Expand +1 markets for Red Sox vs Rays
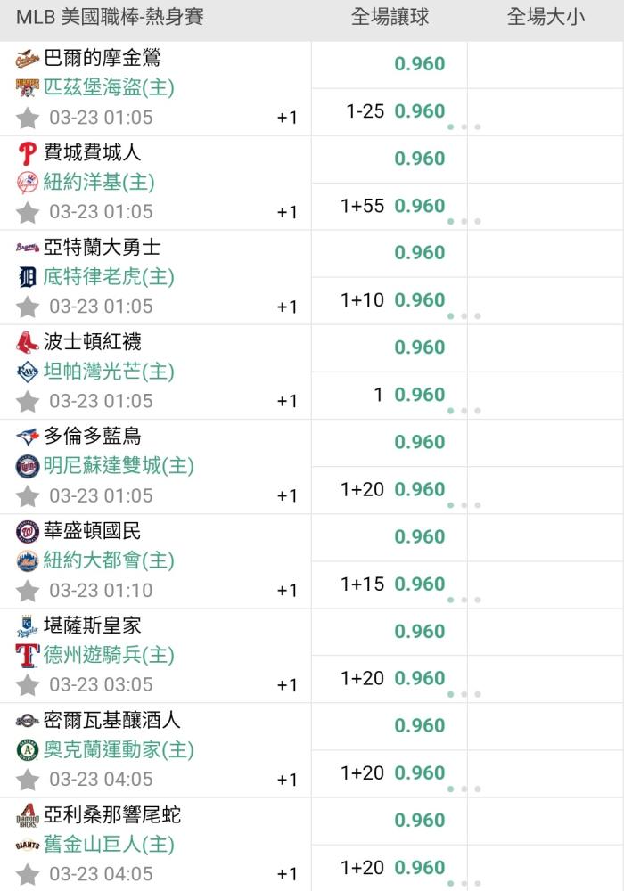This screenshot has height=891, width=624. (x=287, y=401)
